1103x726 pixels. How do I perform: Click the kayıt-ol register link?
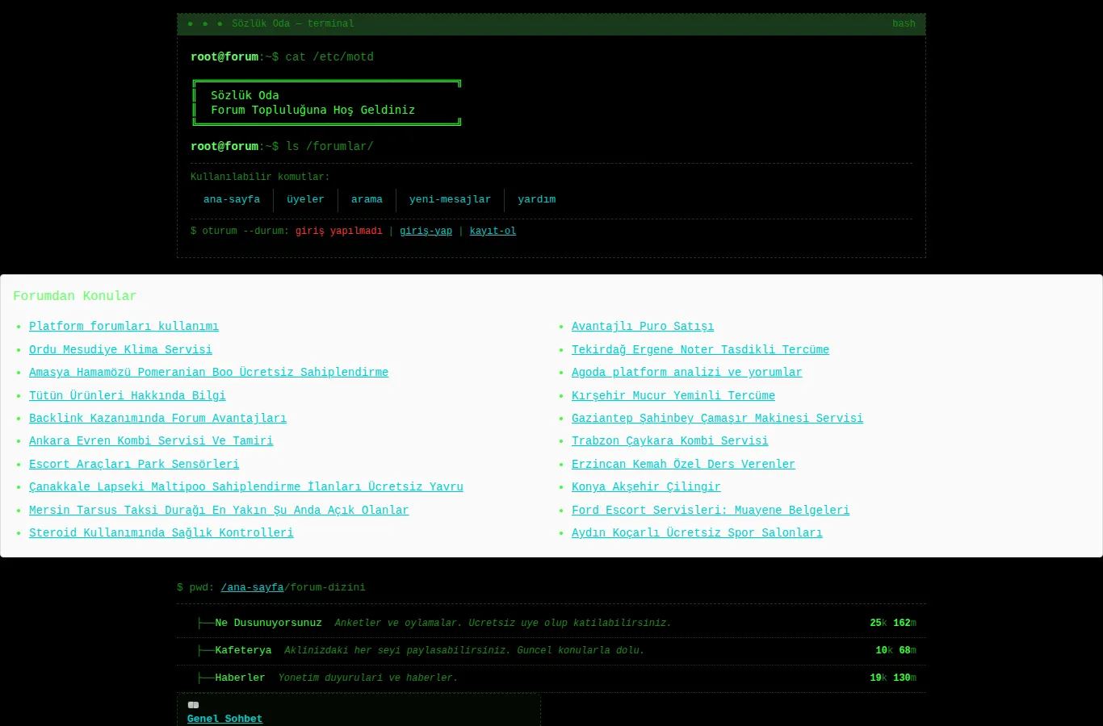pyautogui.click(x=493, y=231)
